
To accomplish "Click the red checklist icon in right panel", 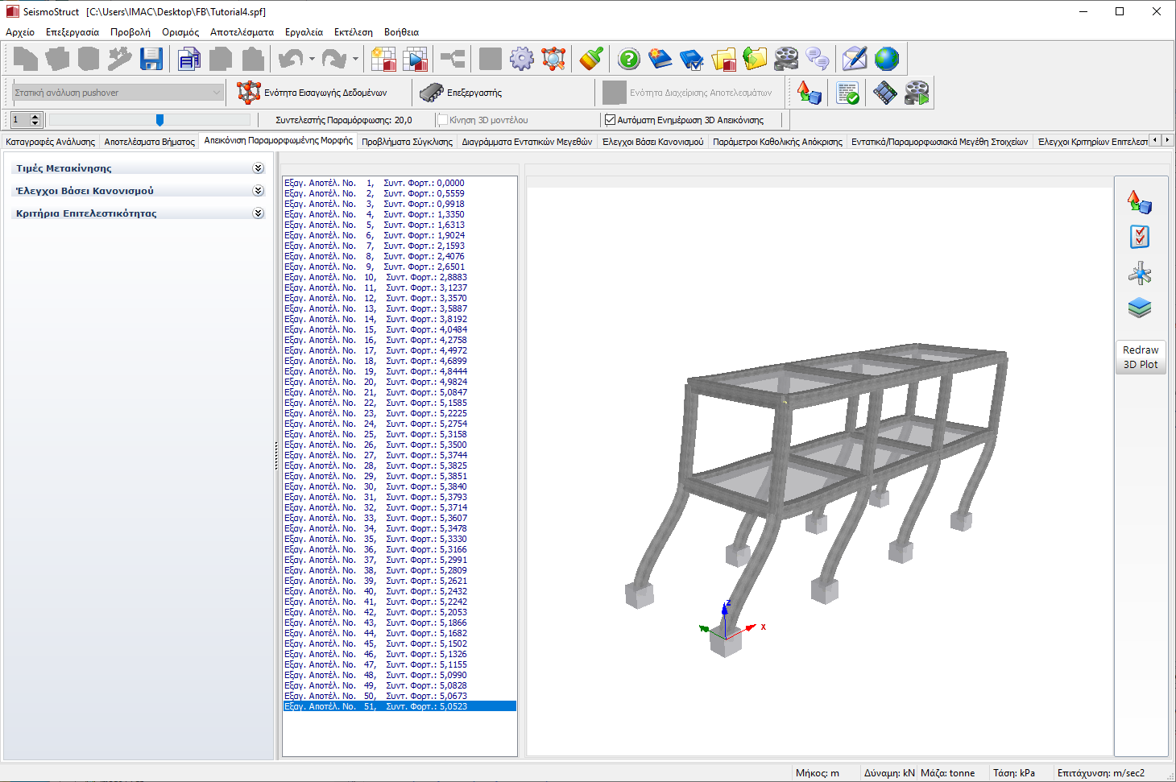I will tap(1140, 237).
